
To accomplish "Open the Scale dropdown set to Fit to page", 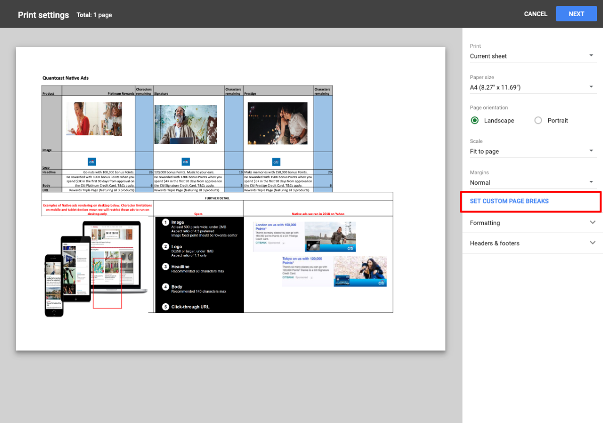I will click(532, 151).
